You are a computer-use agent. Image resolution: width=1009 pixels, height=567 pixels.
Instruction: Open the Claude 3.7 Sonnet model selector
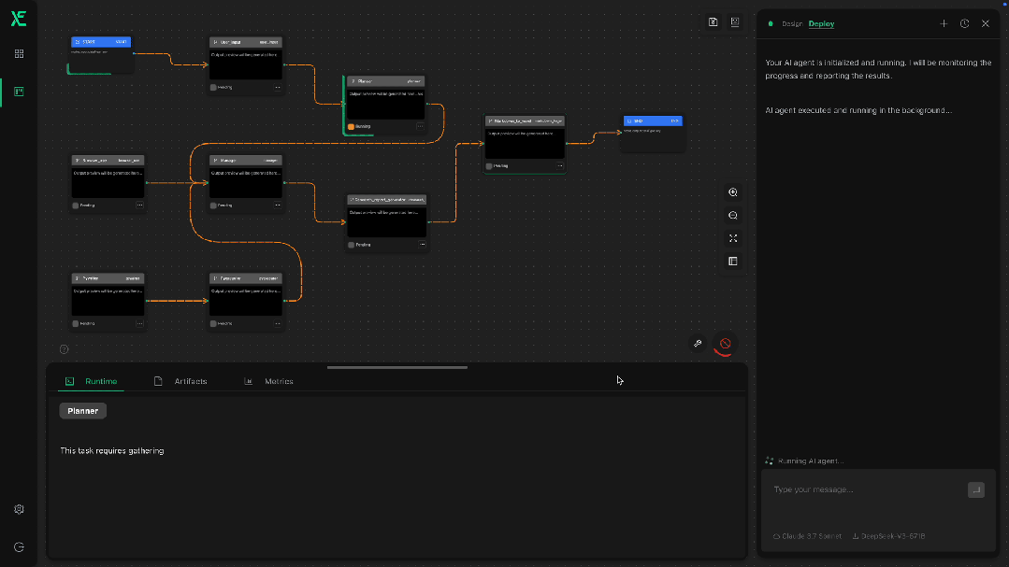coord(807,536)
